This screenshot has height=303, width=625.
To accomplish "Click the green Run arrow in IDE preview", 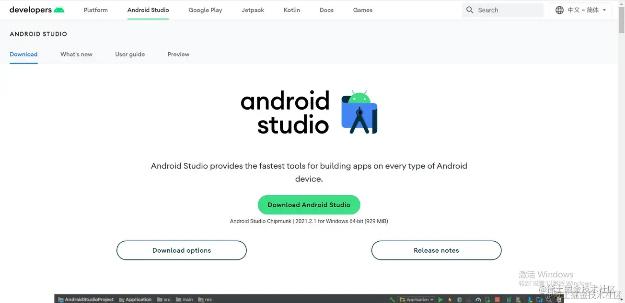I will click(440, 300).
